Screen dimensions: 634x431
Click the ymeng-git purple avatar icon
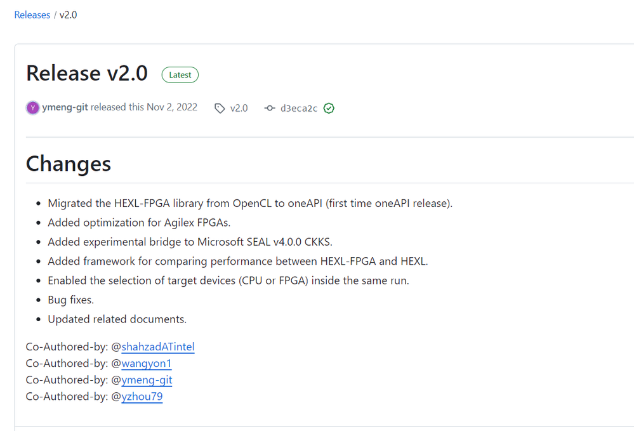[x=32, y=108]
